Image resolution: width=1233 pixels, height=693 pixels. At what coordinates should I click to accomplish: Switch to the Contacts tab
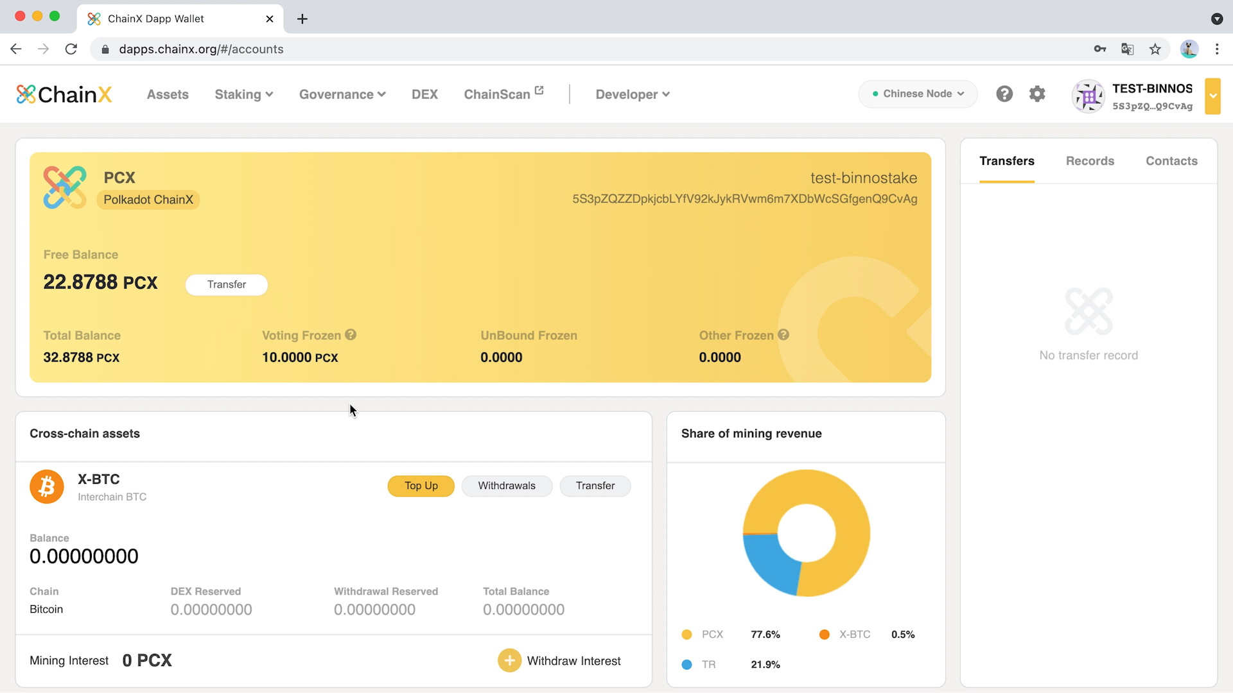tap(1171, 161)
